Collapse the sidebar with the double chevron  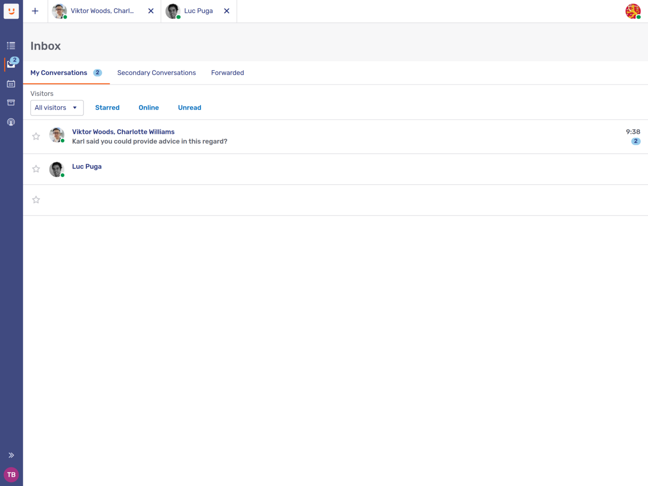coord(11,455)
